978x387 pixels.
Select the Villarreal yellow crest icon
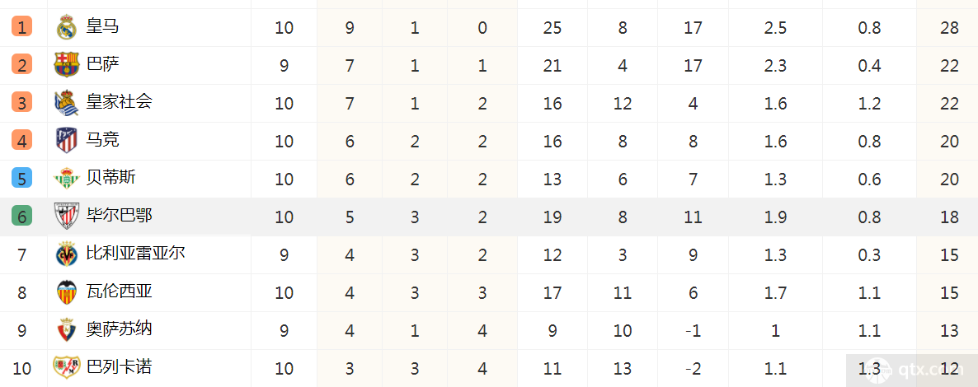[66, 254]
